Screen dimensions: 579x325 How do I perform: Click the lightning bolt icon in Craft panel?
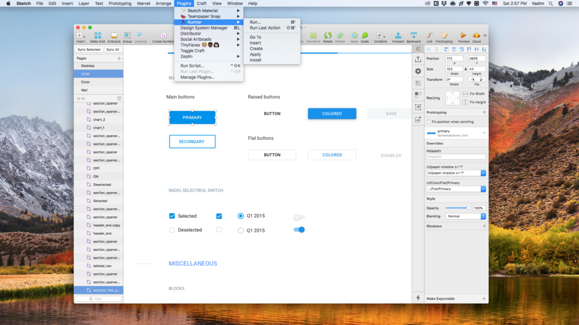click(418, 298)
